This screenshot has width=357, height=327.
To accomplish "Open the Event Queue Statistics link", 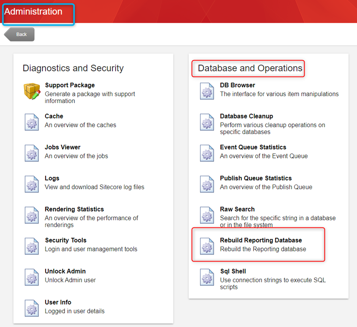I will [x=253, y=147].
